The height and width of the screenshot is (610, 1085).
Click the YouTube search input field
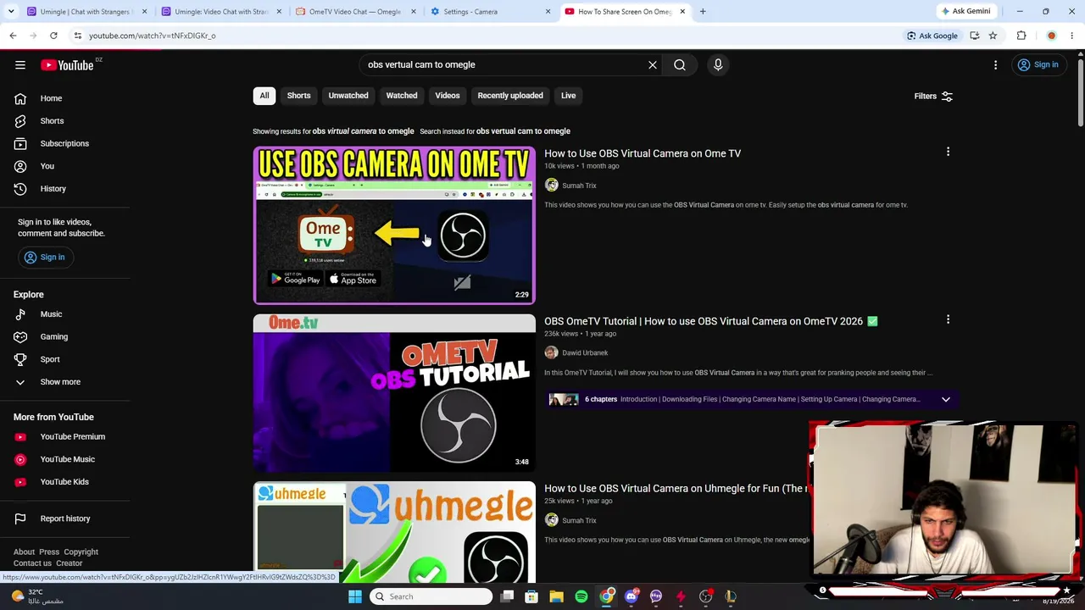504,64
